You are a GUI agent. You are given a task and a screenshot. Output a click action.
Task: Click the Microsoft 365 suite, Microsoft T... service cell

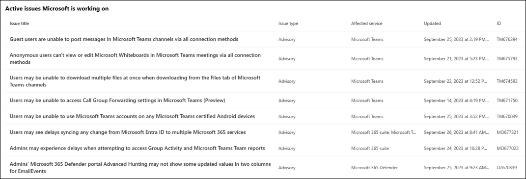384,132
